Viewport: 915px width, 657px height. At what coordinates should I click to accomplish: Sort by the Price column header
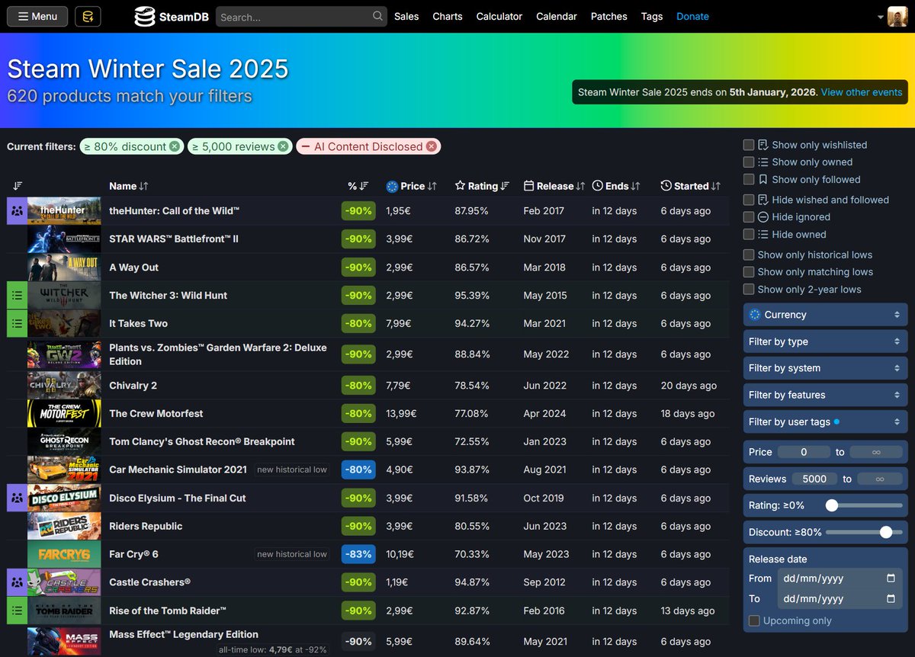(x=412, y=186)
